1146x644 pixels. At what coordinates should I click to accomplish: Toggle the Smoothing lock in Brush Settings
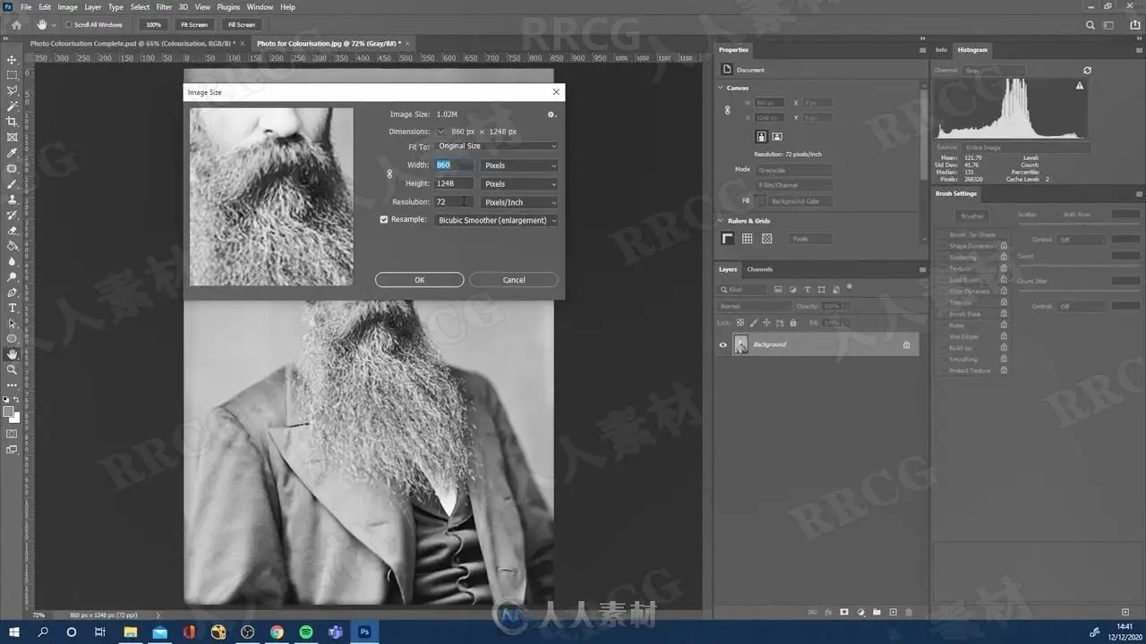[x=1004, y=359]
